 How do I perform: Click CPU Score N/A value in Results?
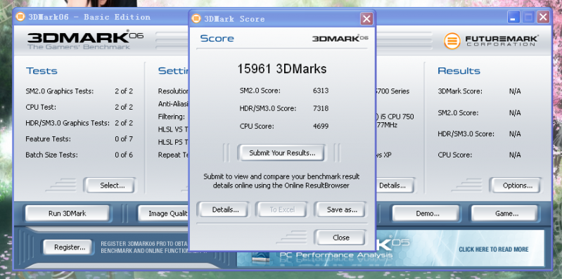coord(515,155)
